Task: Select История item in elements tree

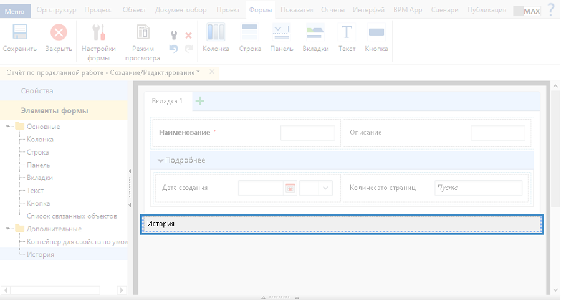Action: click(41, 254)
